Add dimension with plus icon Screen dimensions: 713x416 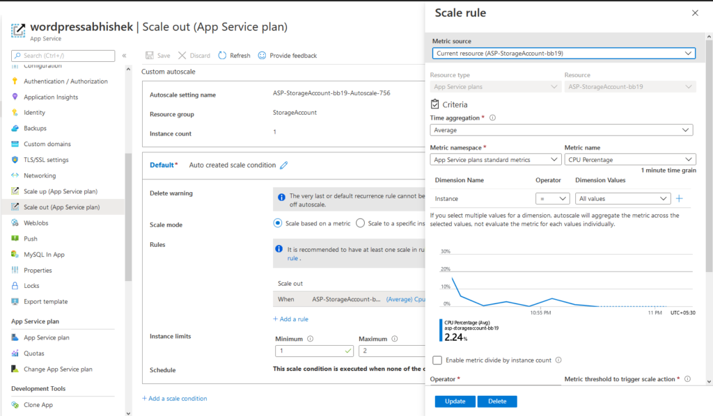(x=680, y=198)
